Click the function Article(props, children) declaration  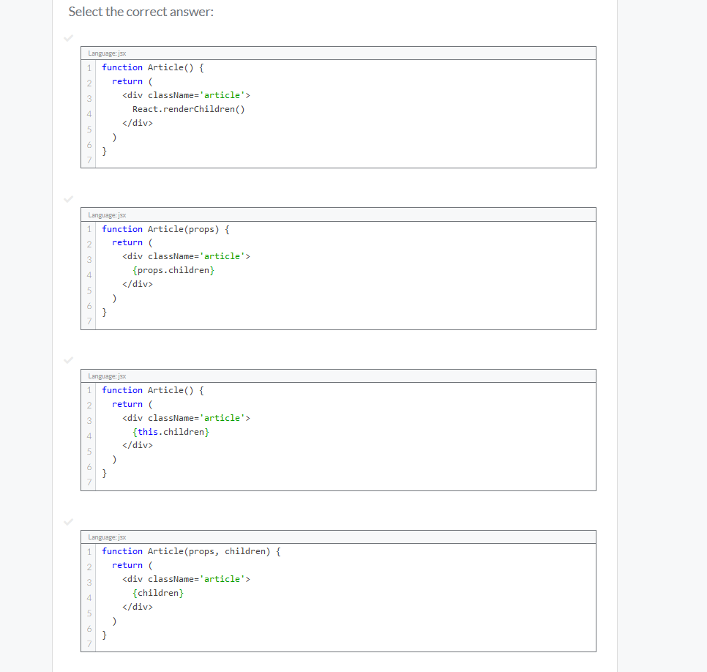190,550
